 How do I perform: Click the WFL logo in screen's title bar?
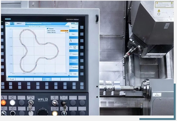(74, 24)
